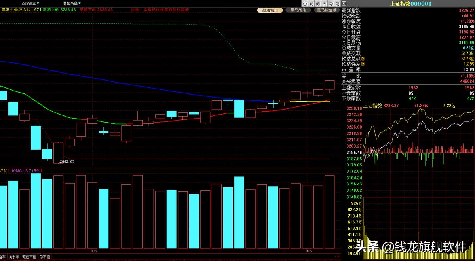Collapse the right panel with arrow icon
Image resolution: width=475 pixels, height=261 pixels.
[343, 4]
